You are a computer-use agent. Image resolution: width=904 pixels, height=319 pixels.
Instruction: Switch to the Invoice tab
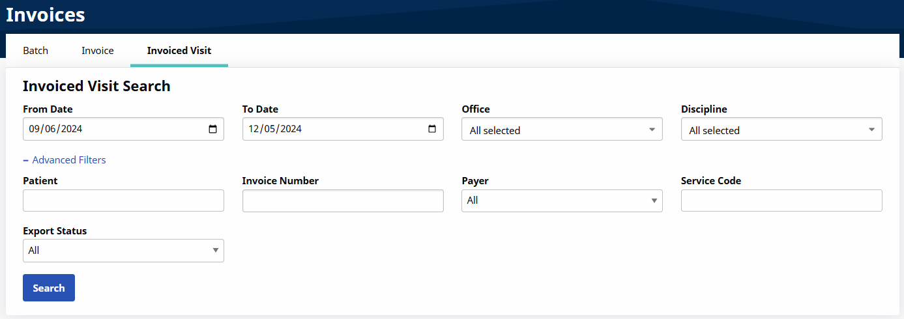(x=98, y=50)
